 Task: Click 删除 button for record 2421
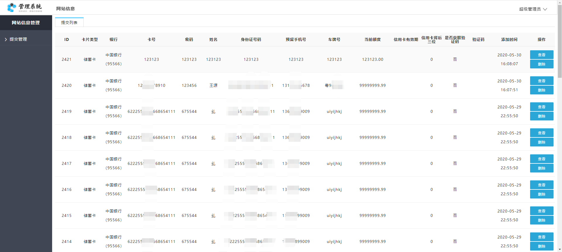click(x=542, y=64)
